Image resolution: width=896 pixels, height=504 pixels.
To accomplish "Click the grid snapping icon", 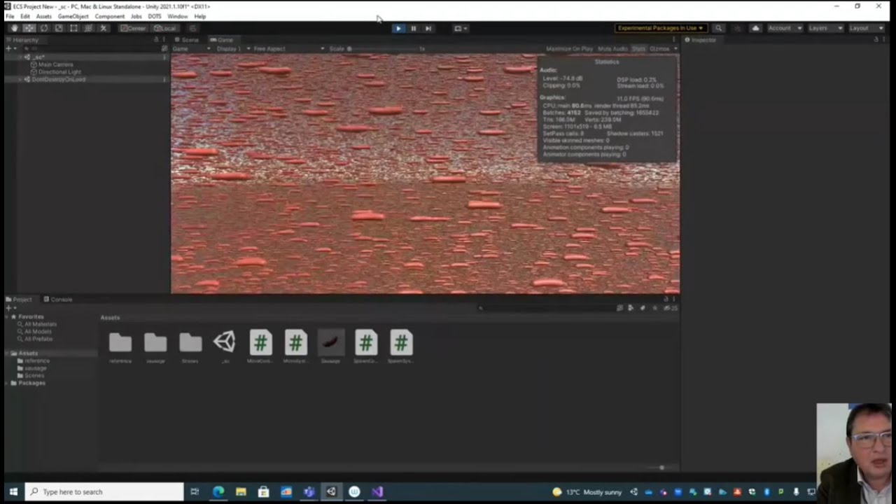I will pos(192,28).
